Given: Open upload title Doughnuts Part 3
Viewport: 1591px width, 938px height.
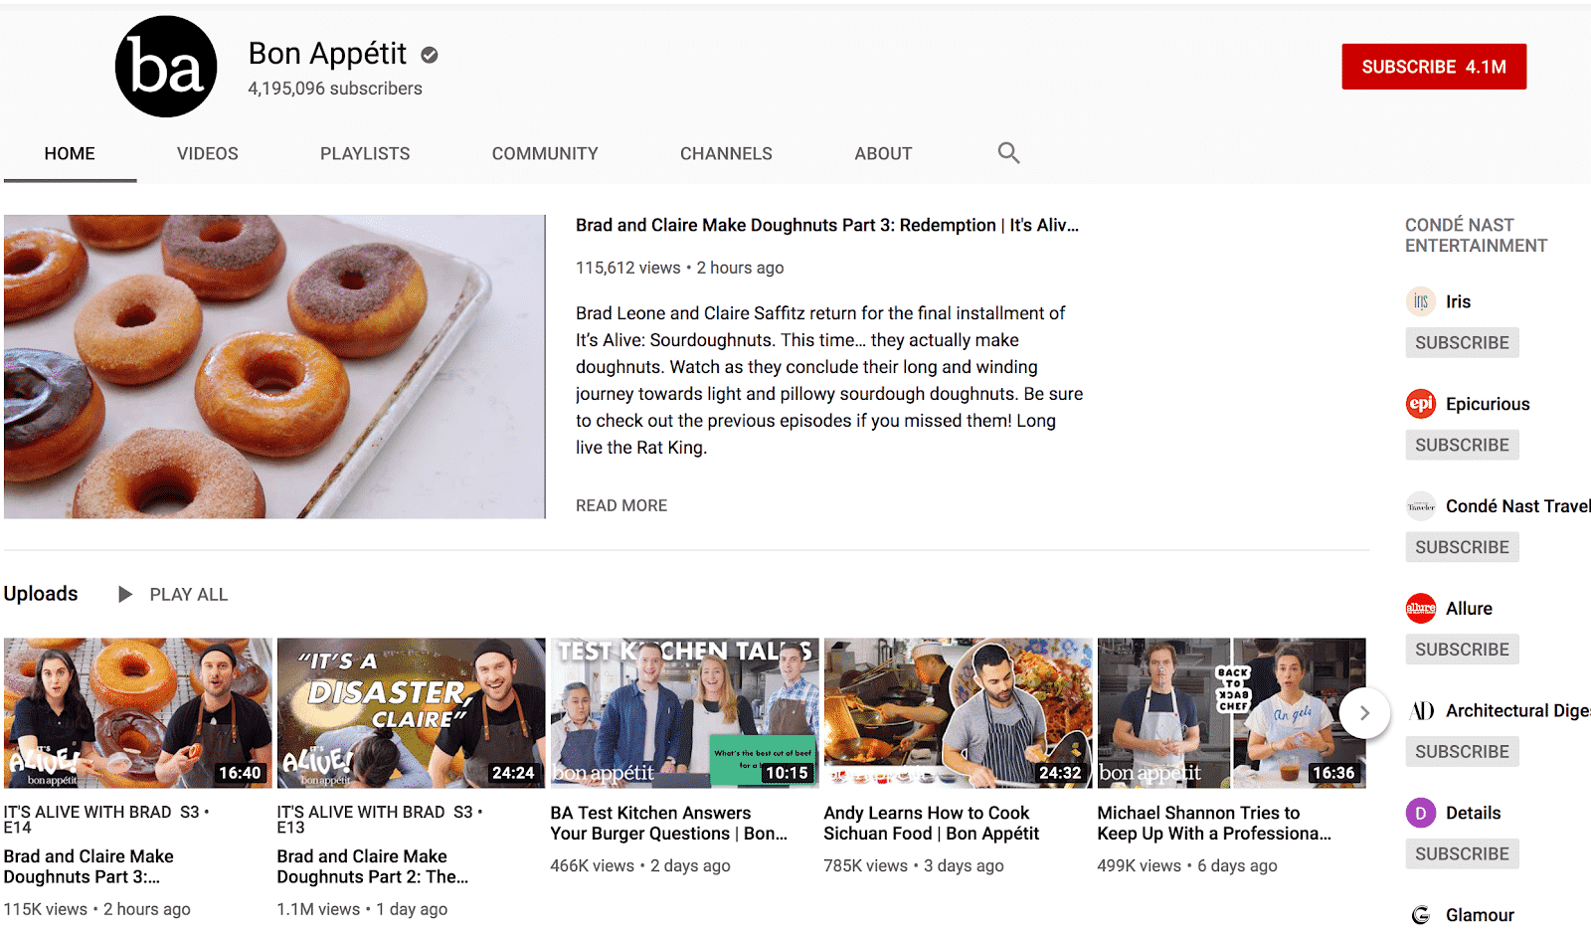Looking at the screenshot, I should (88, 866).
